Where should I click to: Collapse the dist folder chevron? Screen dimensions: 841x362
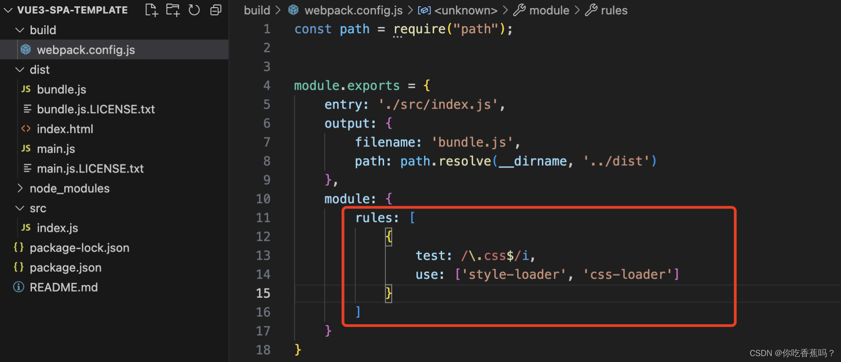(x=20, y=70)
